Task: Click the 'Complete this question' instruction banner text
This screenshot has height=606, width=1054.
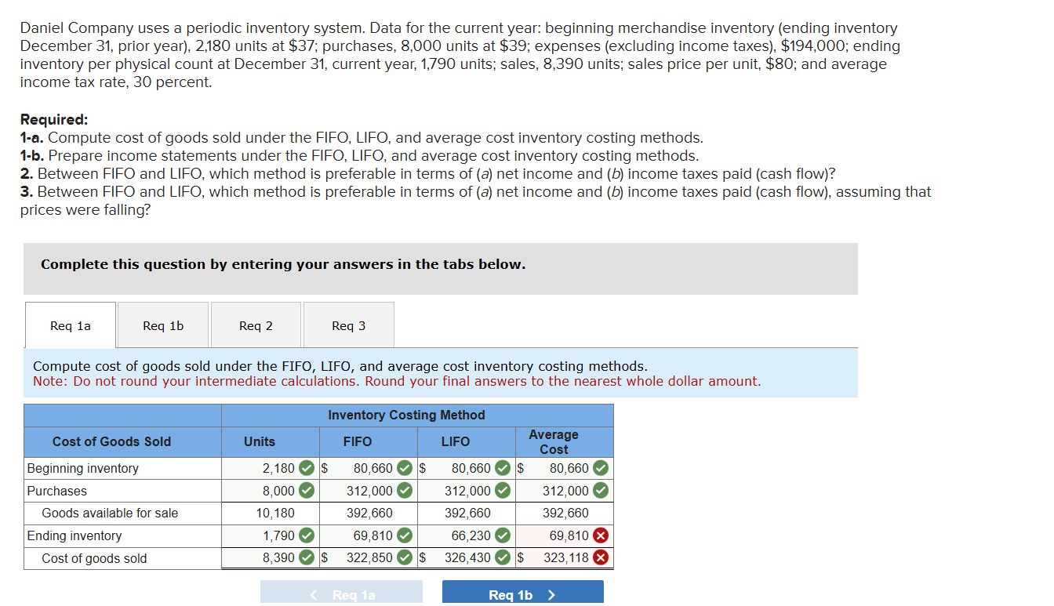Action: [283, 265]
